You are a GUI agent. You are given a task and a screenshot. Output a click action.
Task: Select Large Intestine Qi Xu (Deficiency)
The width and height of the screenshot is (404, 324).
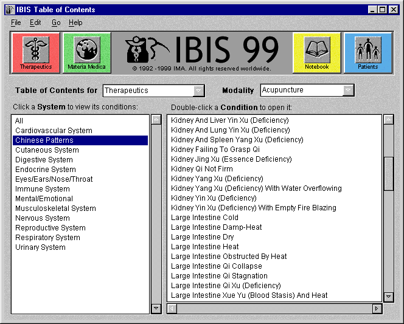click(x=274, y=286)
